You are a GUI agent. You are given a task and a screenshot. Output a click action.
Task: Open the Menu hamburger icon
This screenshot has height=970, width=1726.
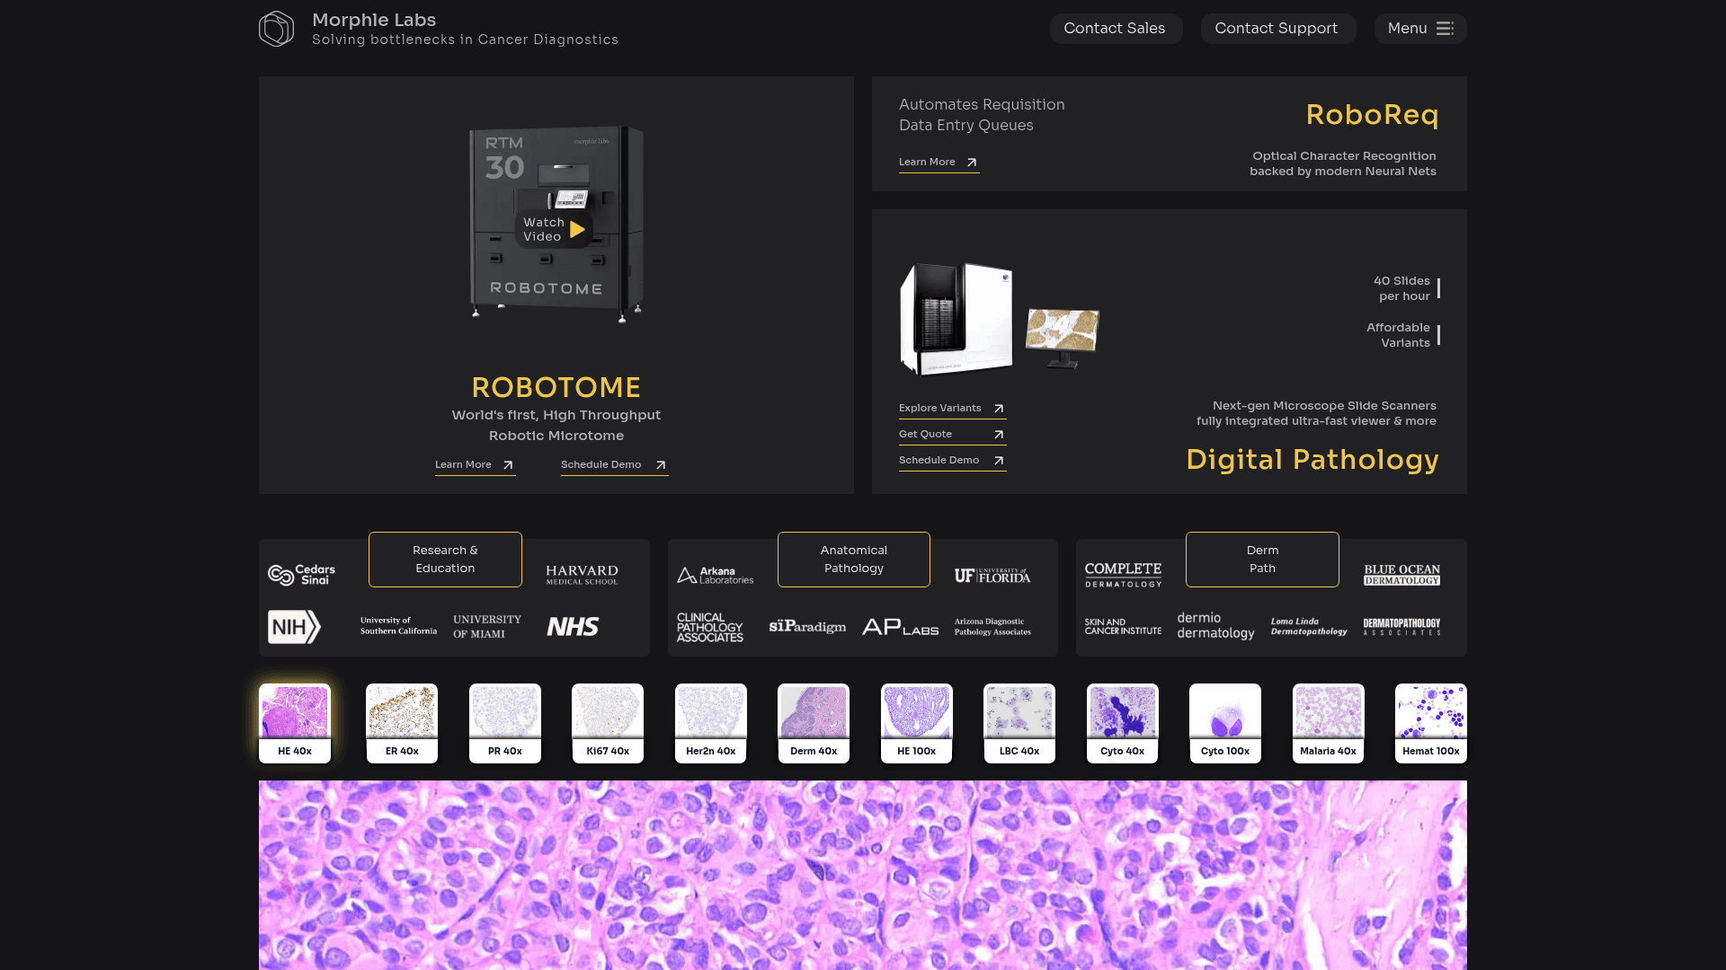tap(1445, 29)
